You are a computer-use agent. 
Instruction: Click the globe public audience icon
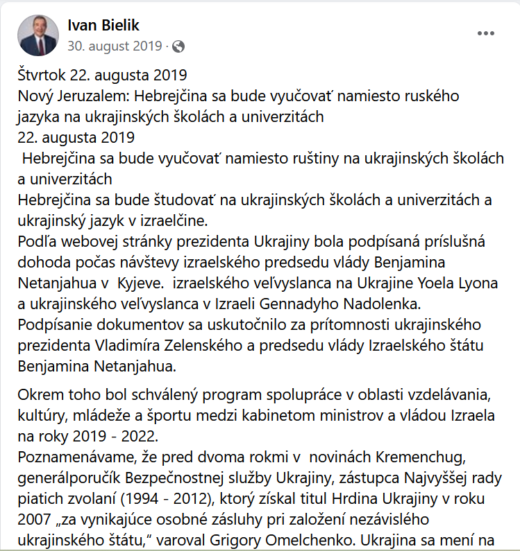click(178, 46)
